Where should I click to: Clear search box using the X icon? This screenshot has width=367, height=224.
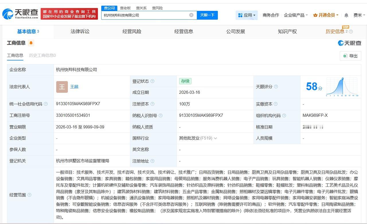point(191,15)
